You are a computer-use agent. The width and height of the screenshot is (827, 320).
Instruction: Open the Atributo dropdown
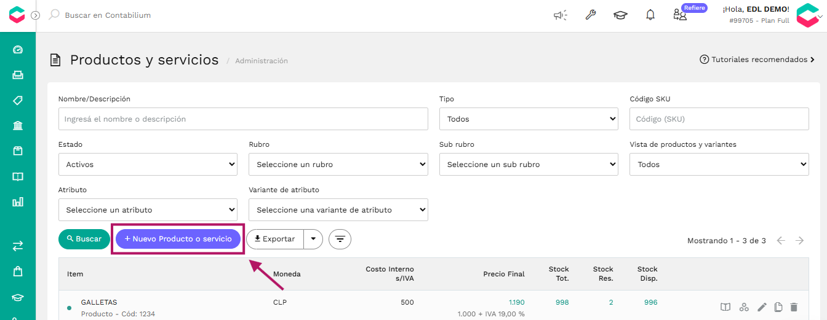tap(148, 210)
